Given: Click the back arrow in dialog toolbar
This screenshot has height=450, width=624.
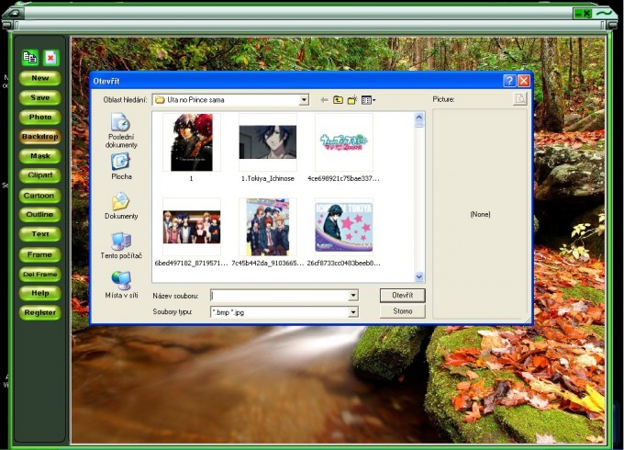Looking at the screenshot, I should (324, 100).
